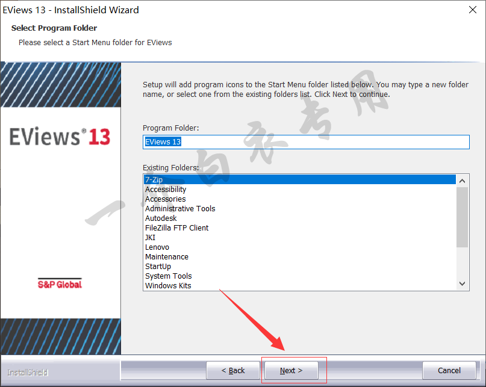This screenshot has width=486, height=387.
Task: Select the Lenovo folder
Action: 300,247
